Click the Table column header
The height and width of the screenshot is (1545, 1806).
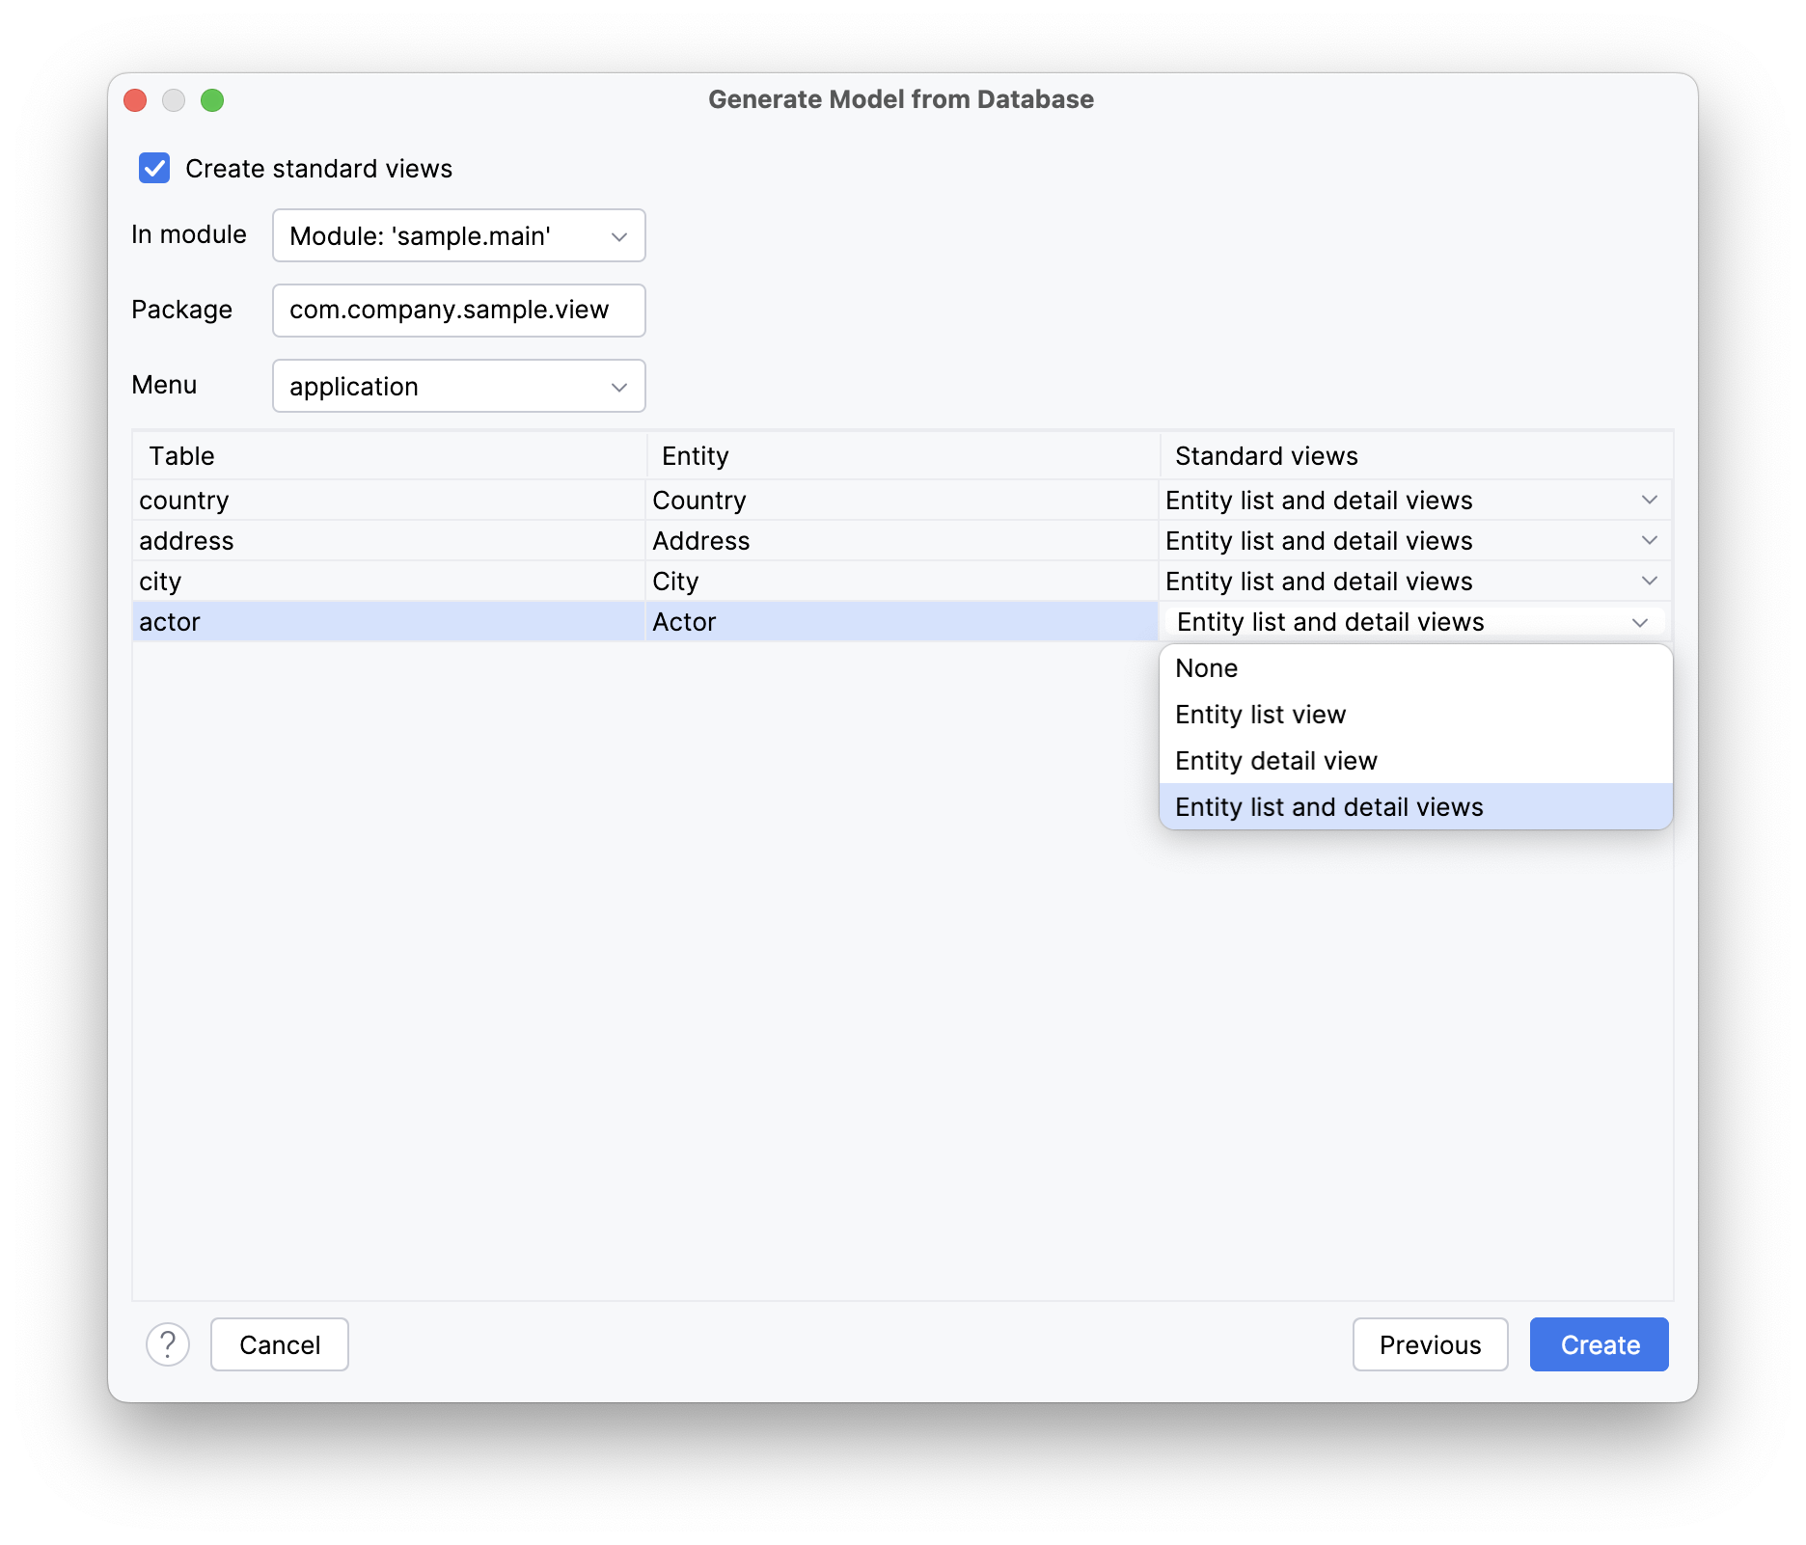180,455
